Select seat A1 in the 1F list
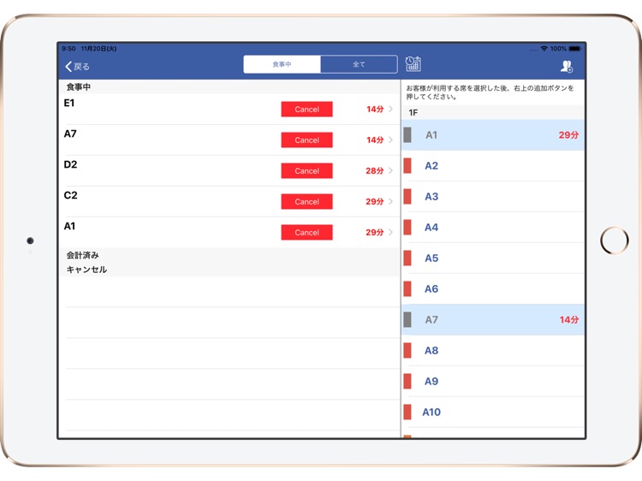The height and width of the screenshot is (481, 642). [x=493, y=134]
